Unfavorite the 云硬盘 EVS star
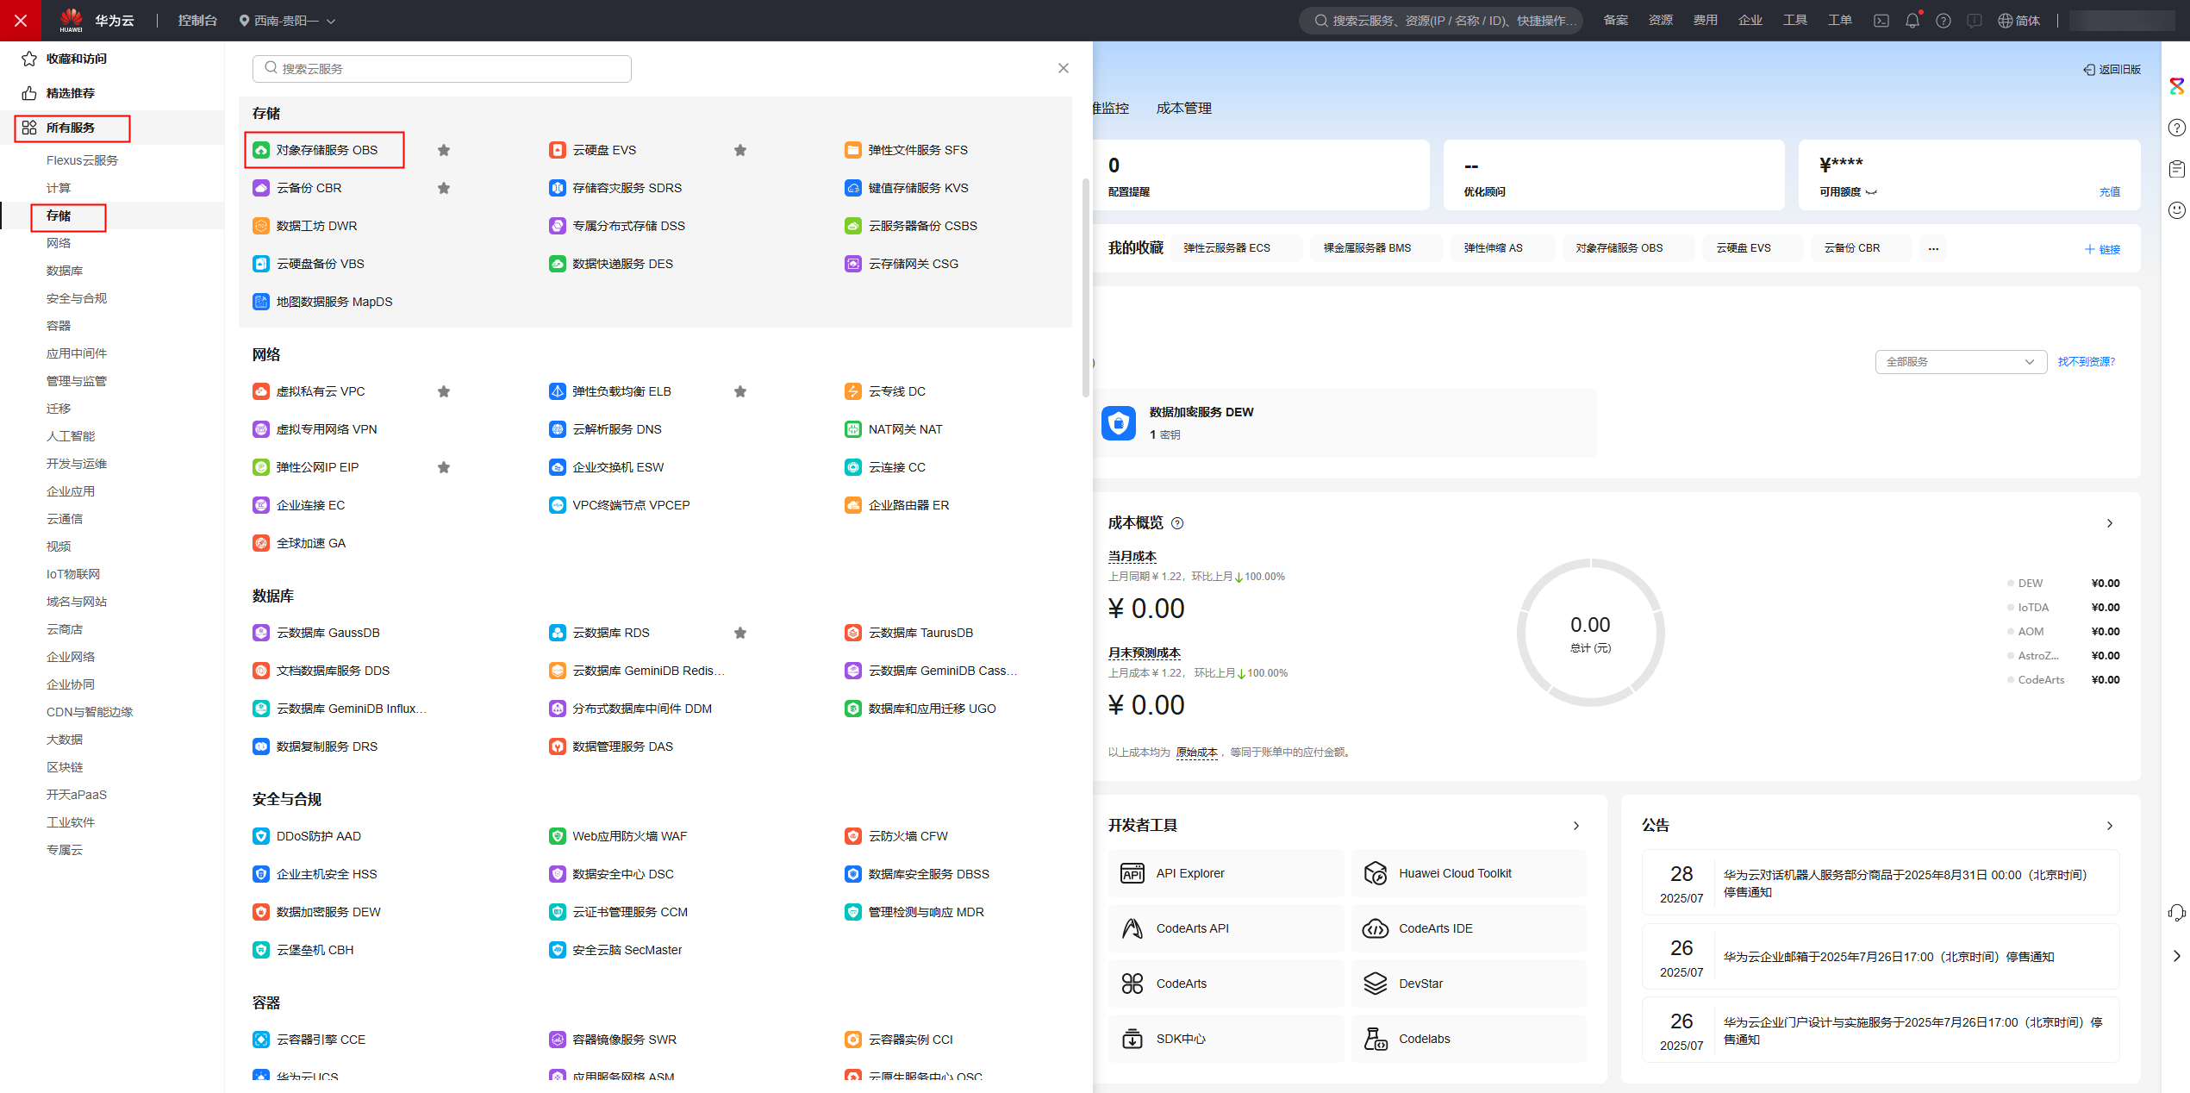This screenshot has width=2190, height=1093. [x=739, y=150]
